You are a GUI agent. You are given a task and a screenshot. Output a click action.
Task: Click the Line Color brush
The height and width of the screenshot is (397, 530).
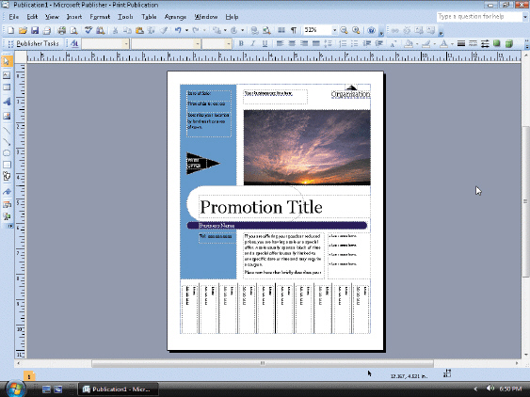coord(426,43)
